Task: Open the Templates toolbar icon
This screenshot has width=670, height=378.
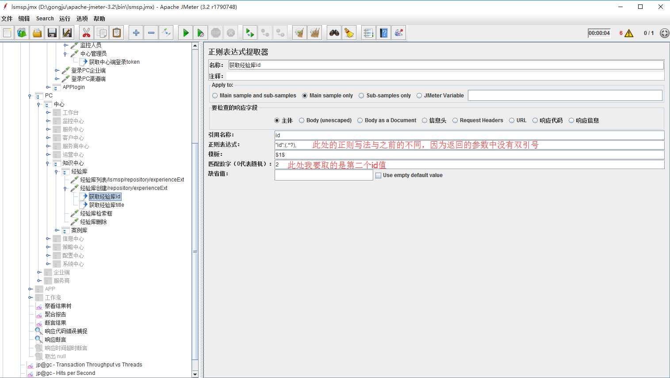Action: click(x=22, y=33)
